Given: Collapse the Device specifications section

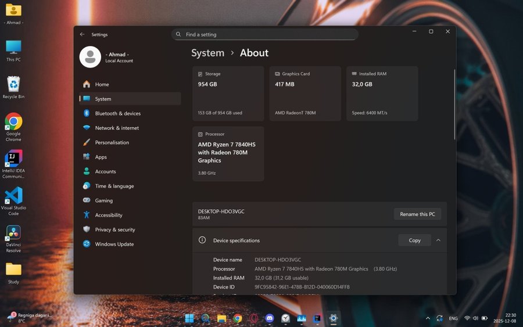Looking at the screenshot, I should (438, 240).
